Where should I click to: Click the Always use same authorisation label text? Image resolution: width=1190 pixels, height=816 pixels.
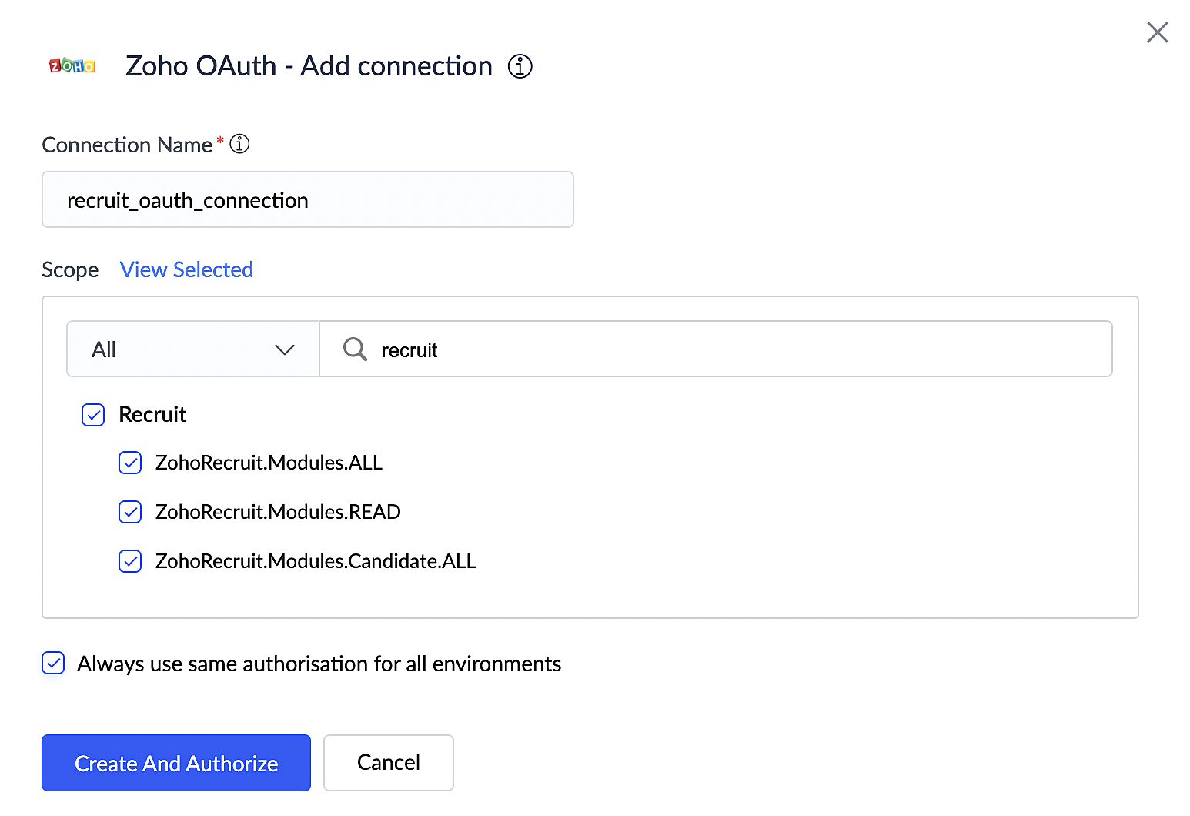tap(319, 664)
